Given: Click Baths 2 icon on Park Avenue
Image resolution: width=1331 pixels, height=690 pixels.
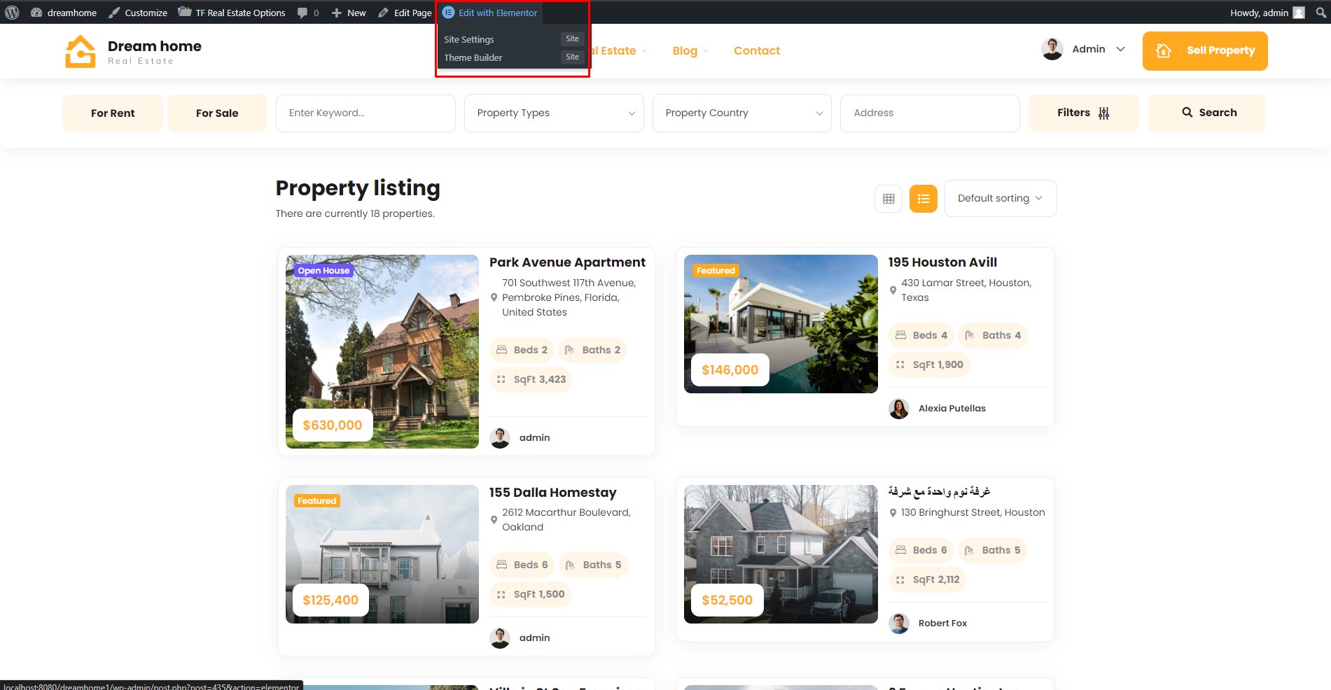Looking at the screenshot, I should click(x=570, y=350).
